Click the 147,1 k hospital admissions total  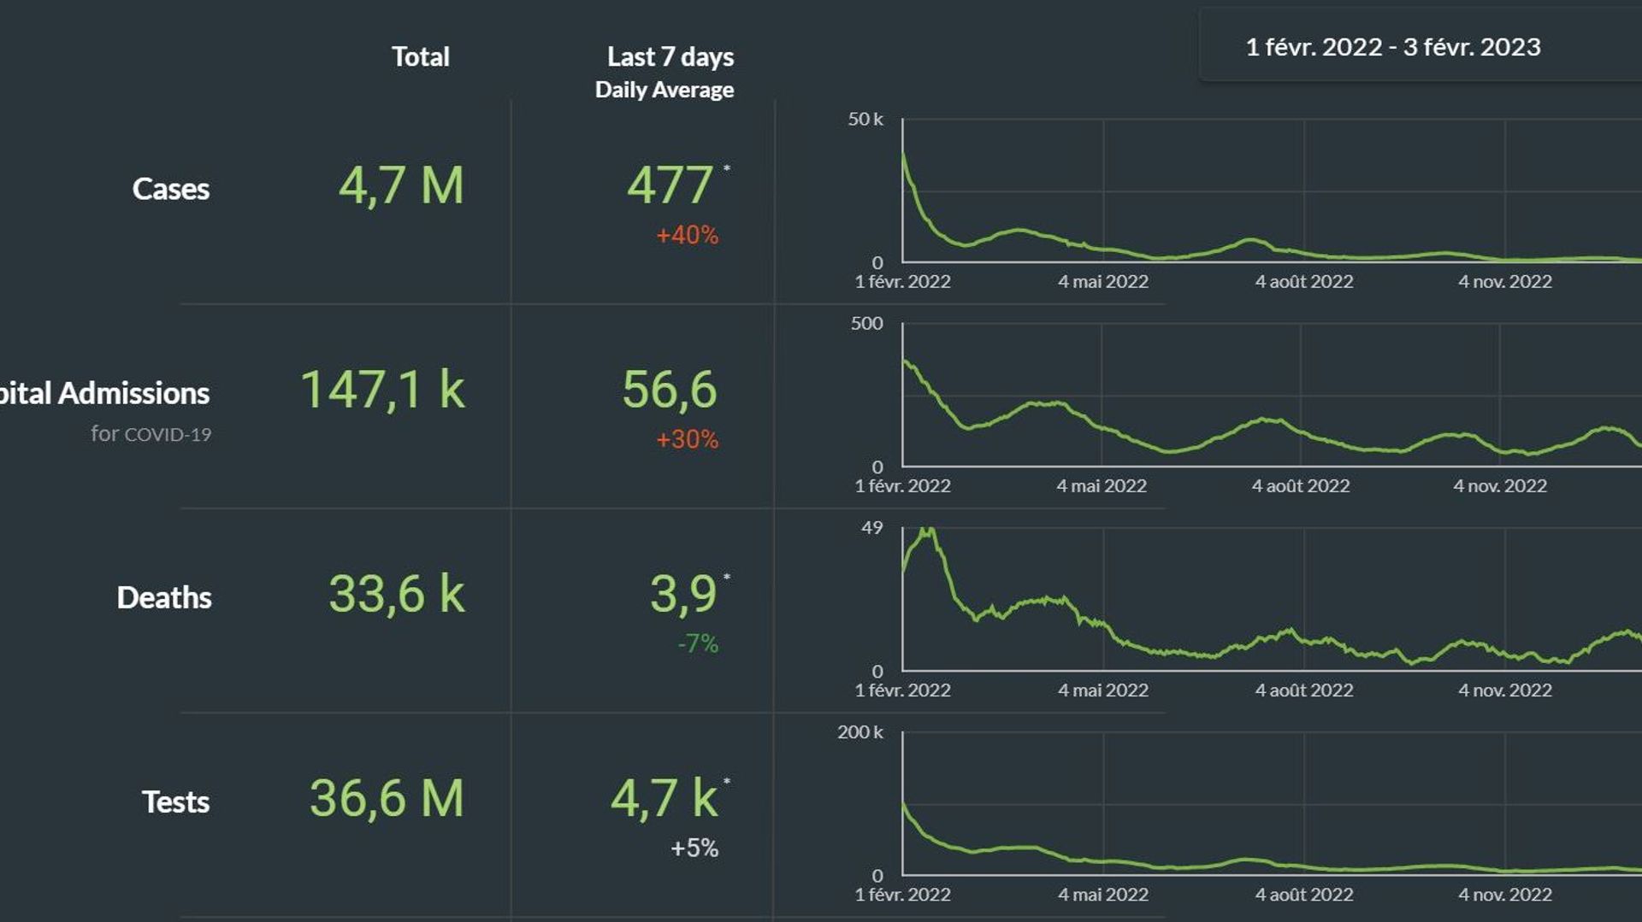point(382,390)
